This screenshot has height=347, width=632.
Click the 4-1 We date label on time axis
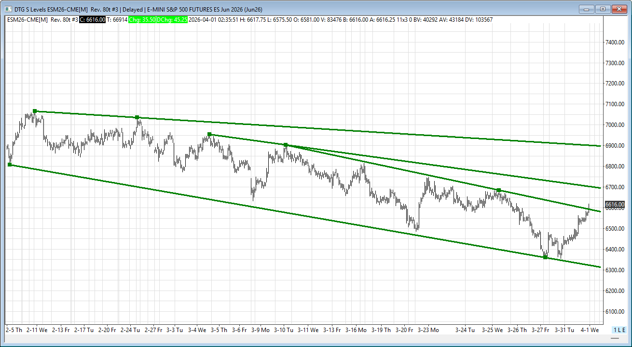589,330
